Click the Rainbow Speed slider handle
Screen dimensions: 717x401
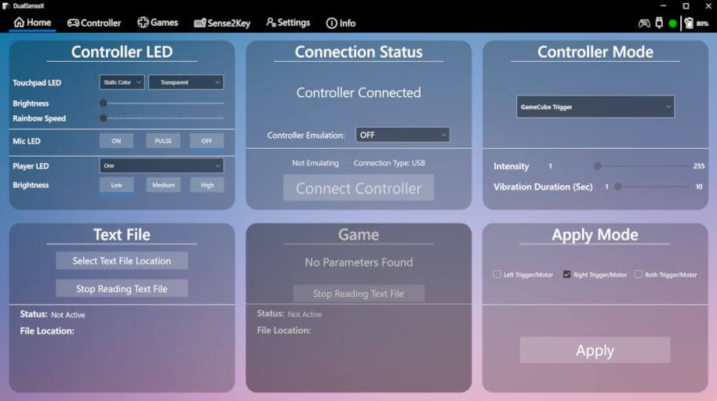[x=104, y=118]
